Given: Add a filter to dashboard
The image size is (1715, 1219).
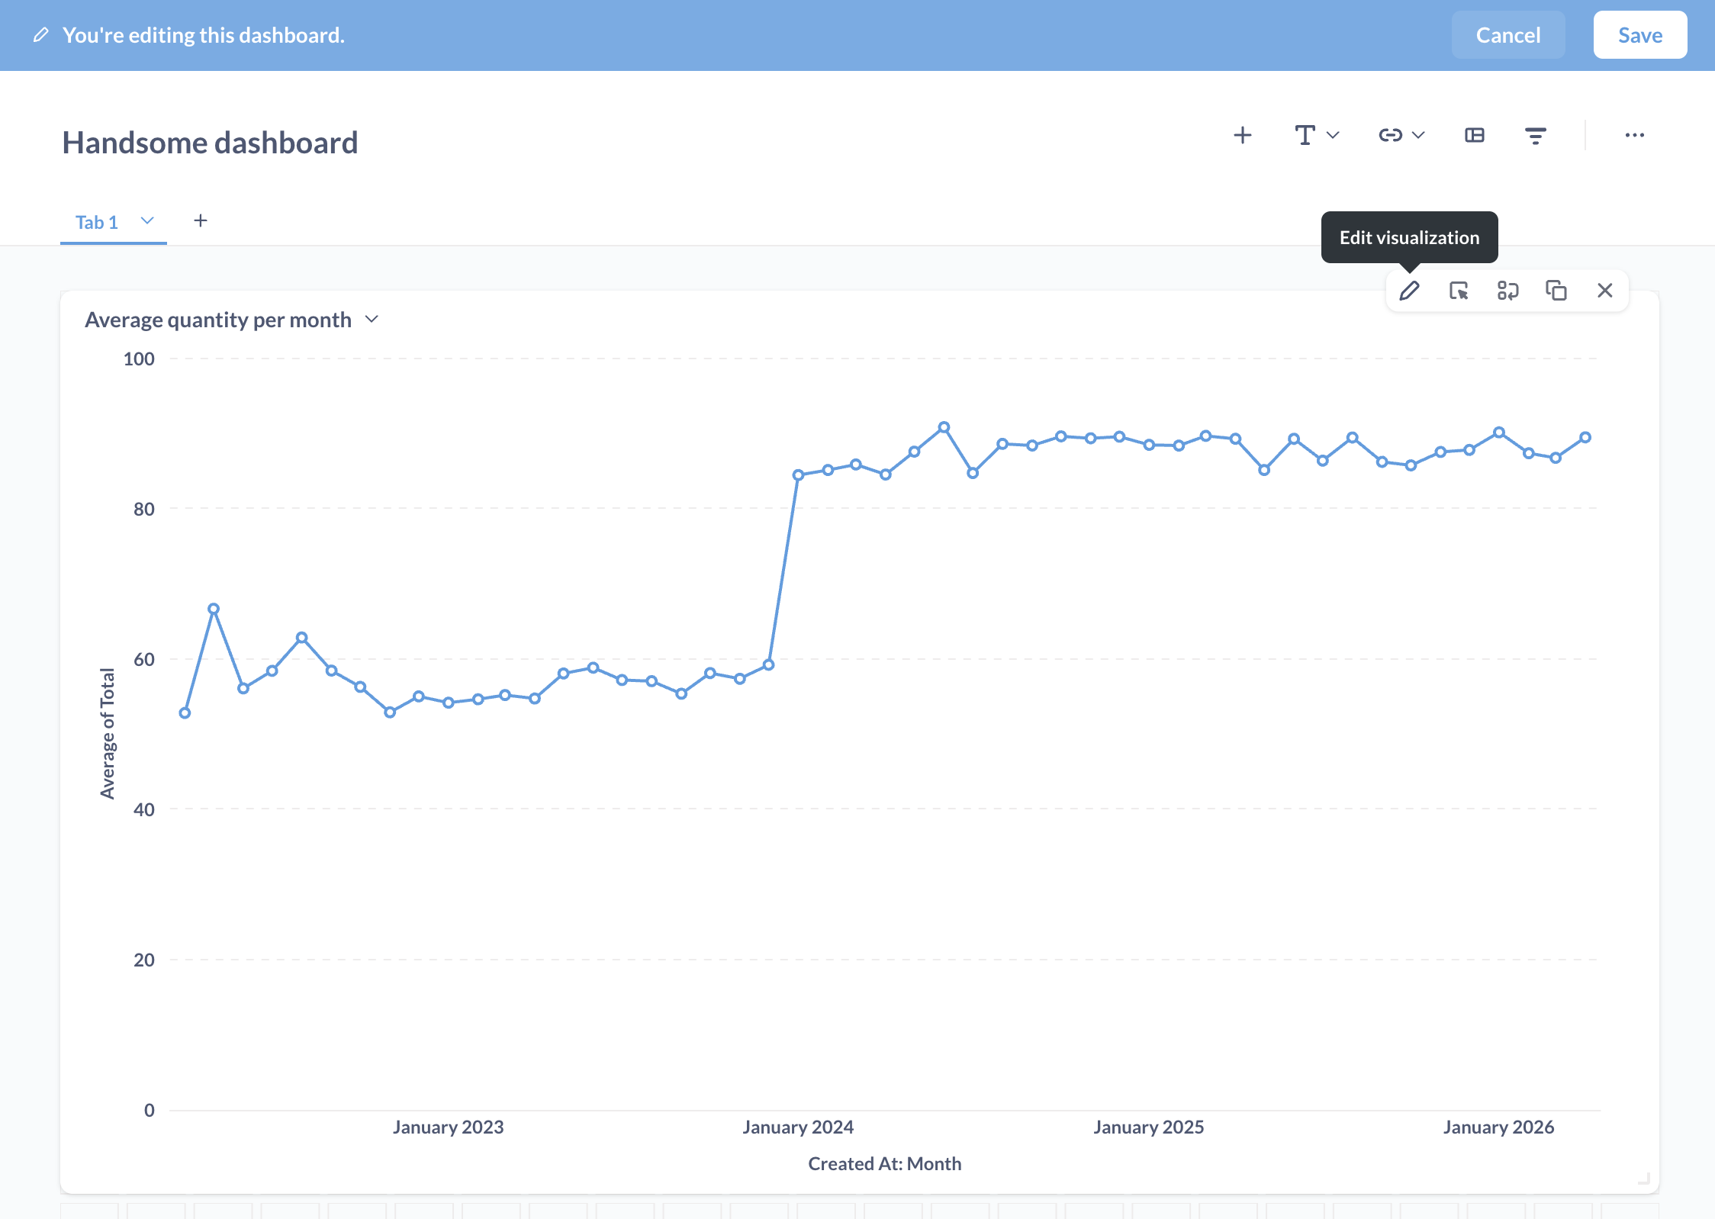Looking at the screenshot, I should point(1536,136).
